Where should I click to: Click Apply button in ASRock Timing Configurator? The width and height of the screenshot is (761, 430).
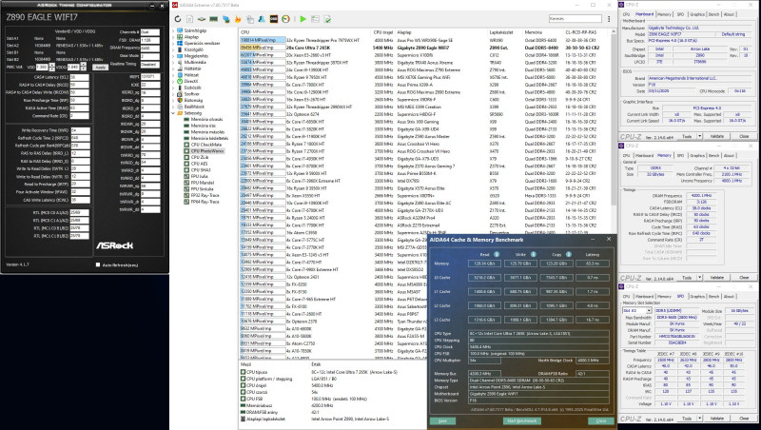coord(100,67)
